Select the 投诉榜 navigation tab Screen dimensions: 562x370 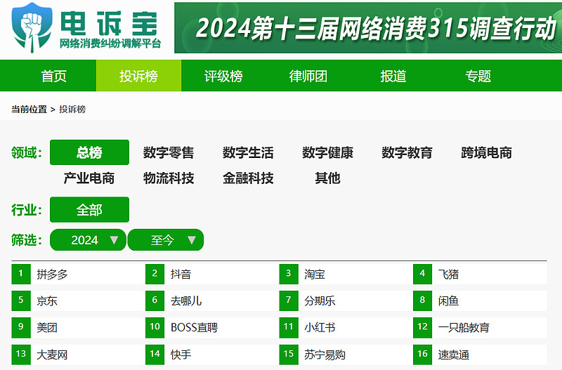(138, 76)
